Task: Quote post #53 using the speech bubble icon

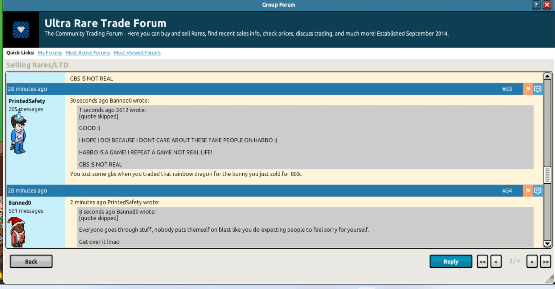Action: (x=538, y=89)
